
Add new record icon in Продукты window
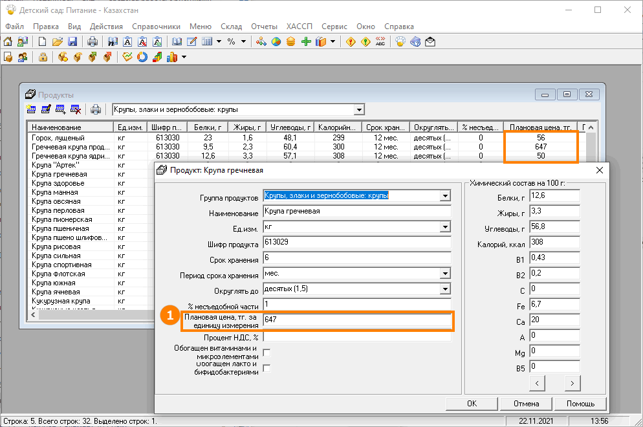(x=31, y=109)
